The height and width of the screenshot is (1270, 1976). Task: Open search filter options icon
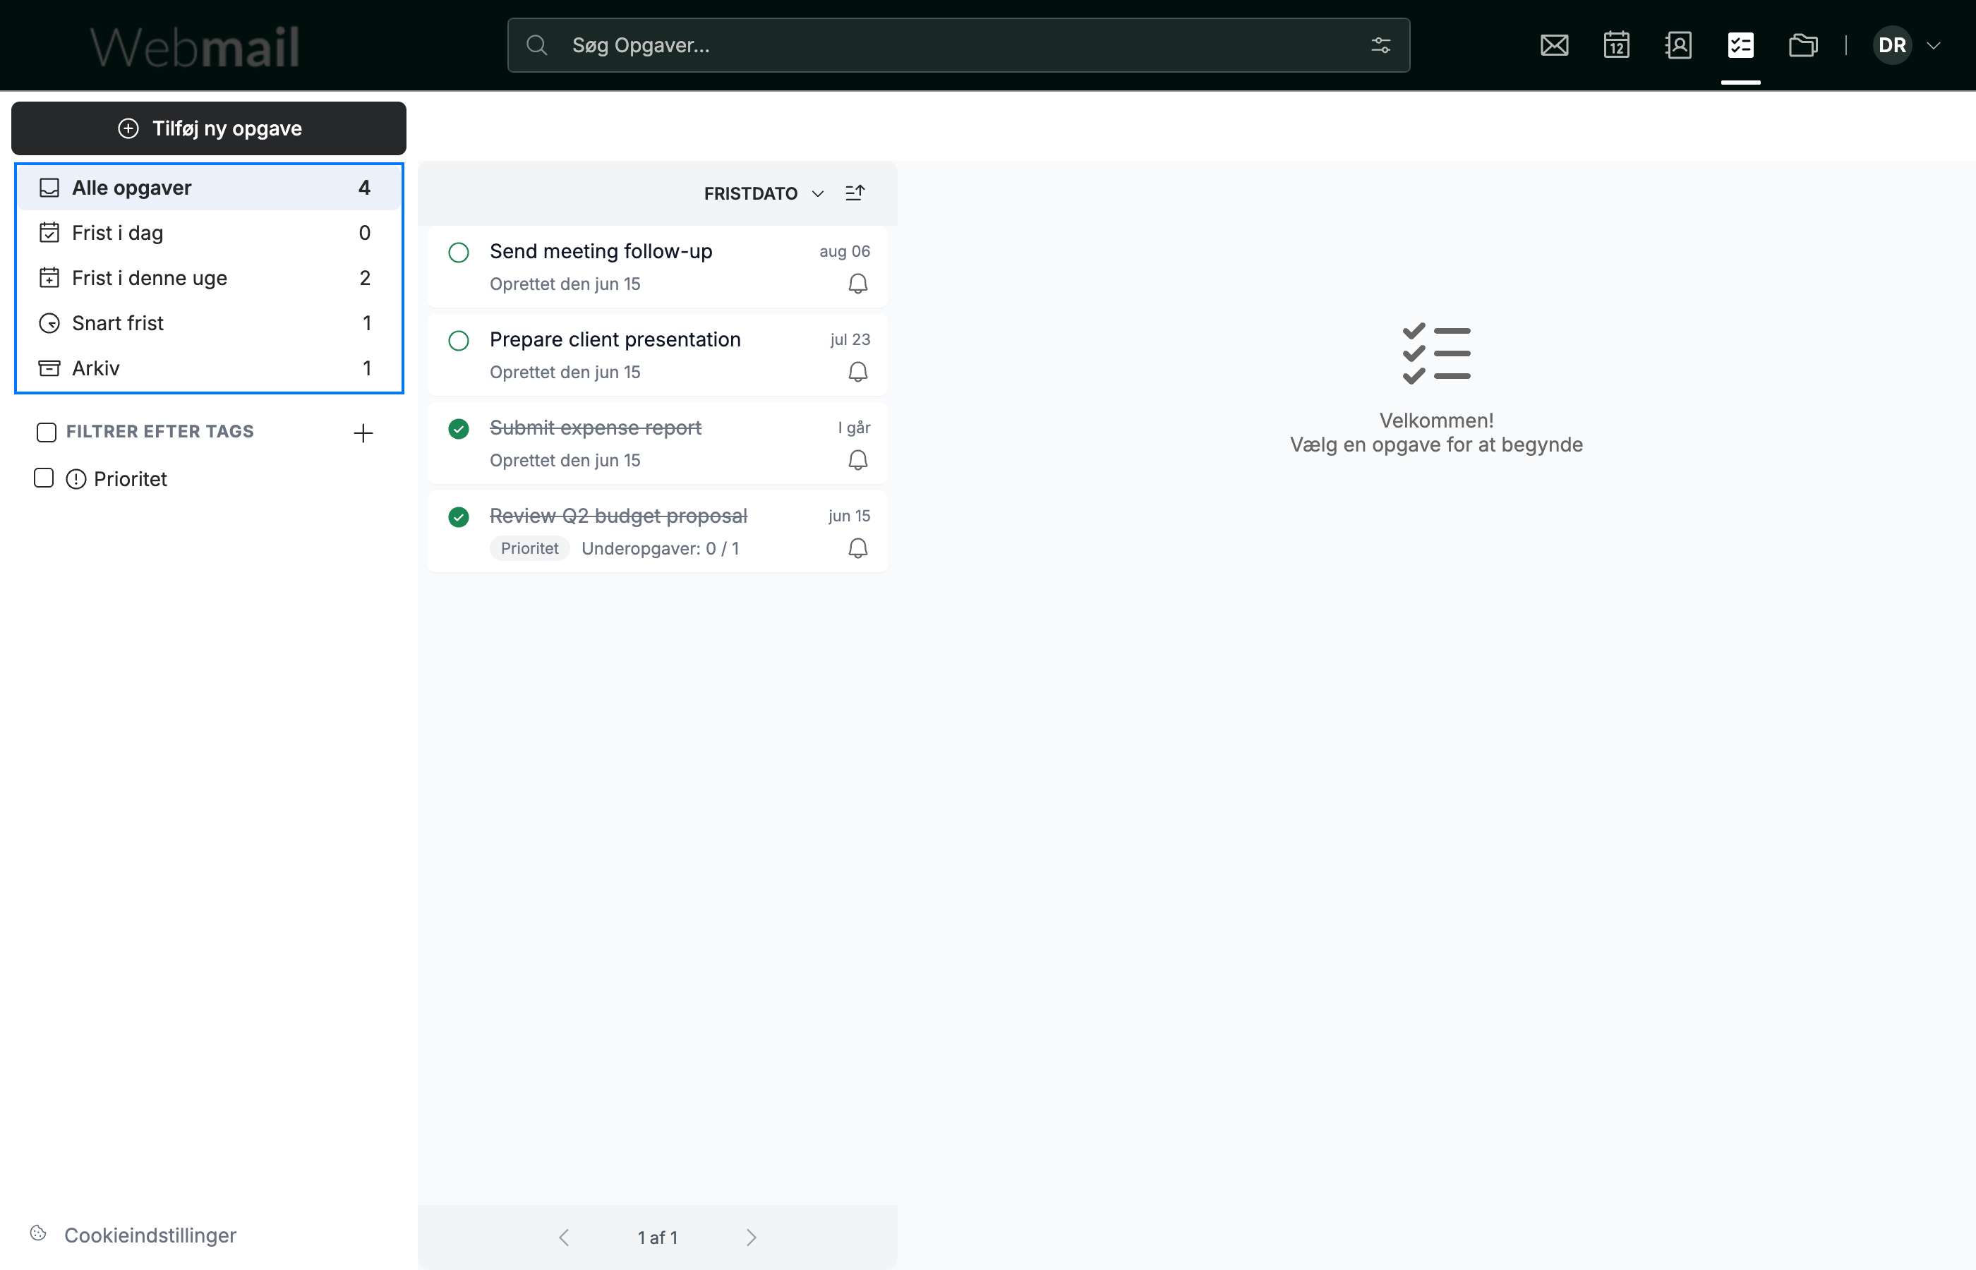point(1380,45)
